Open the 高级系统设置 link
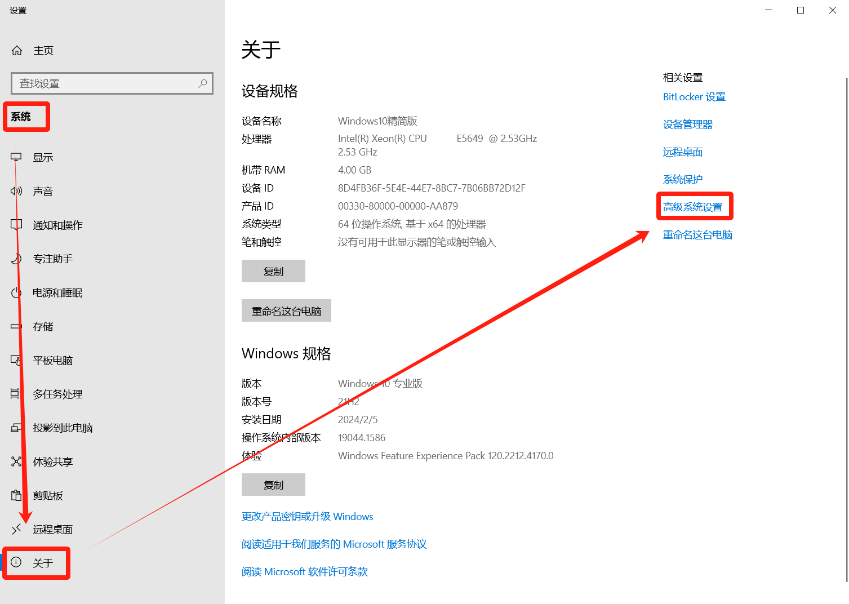 pos(692,207)
